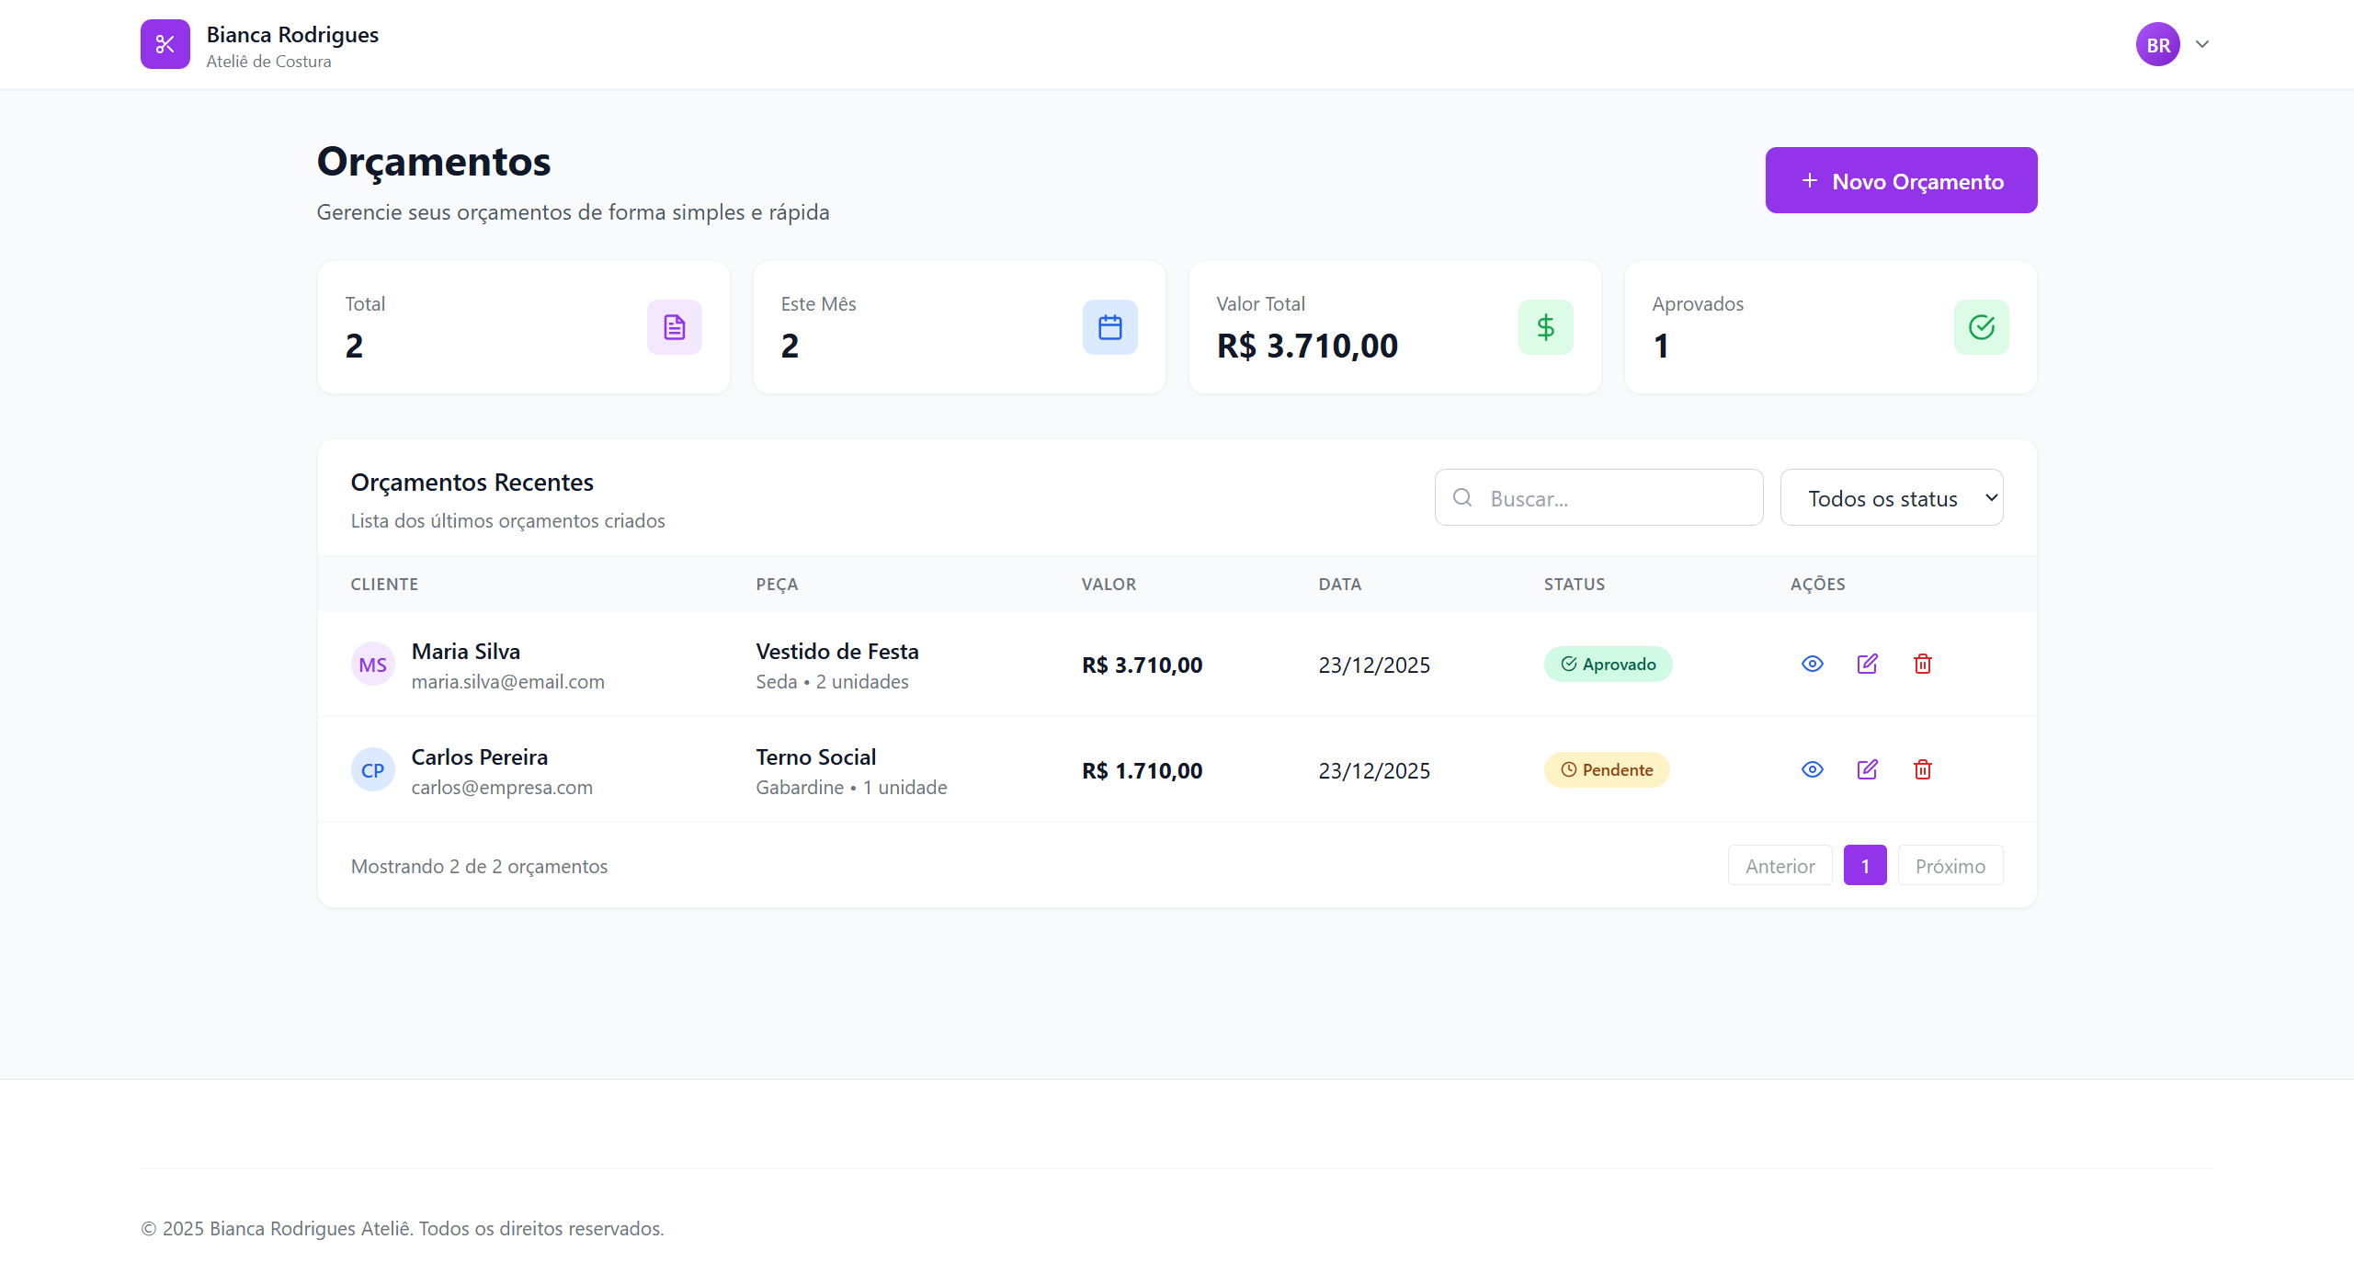This screenshot has width=2354, height=1285.
Task: Click the checkmark icon in Aprovados card
Action: [x=1981, y=327]
